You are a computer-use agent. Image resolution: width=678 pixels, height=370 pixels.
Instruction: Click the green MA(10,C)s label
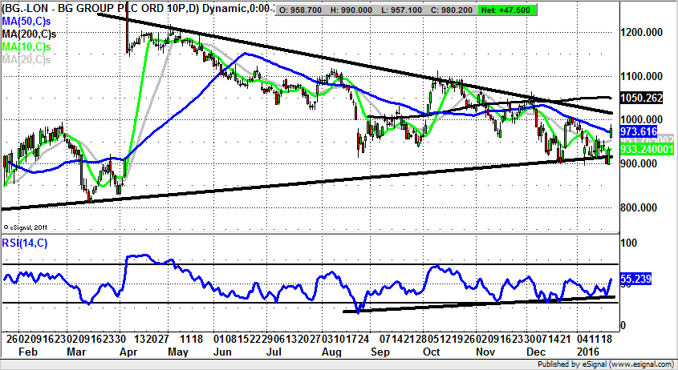pos(27,47)
